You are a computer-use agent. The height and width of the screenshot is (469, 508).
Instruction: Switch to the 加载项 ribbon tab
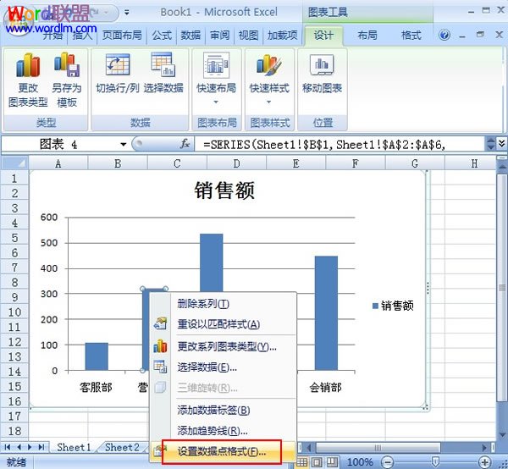click(282, 35)
